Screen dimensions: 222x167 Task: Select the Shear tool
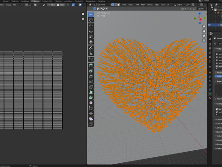[x=91, y=119]
